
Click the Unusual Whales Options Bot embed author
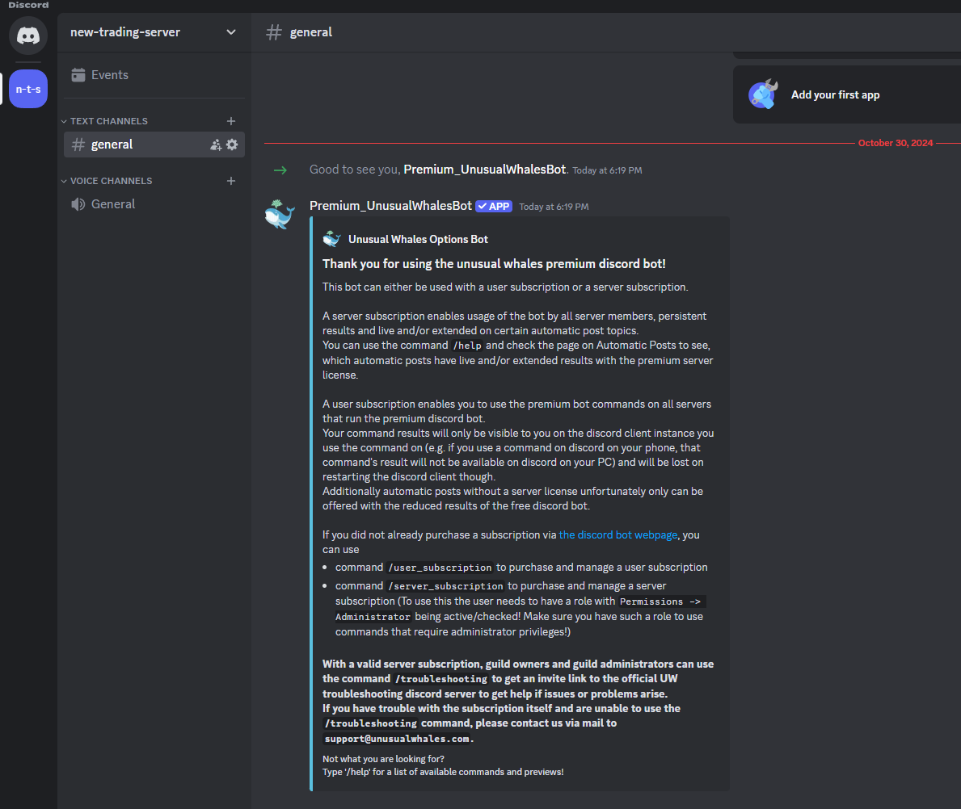click(x=418, y=240)
